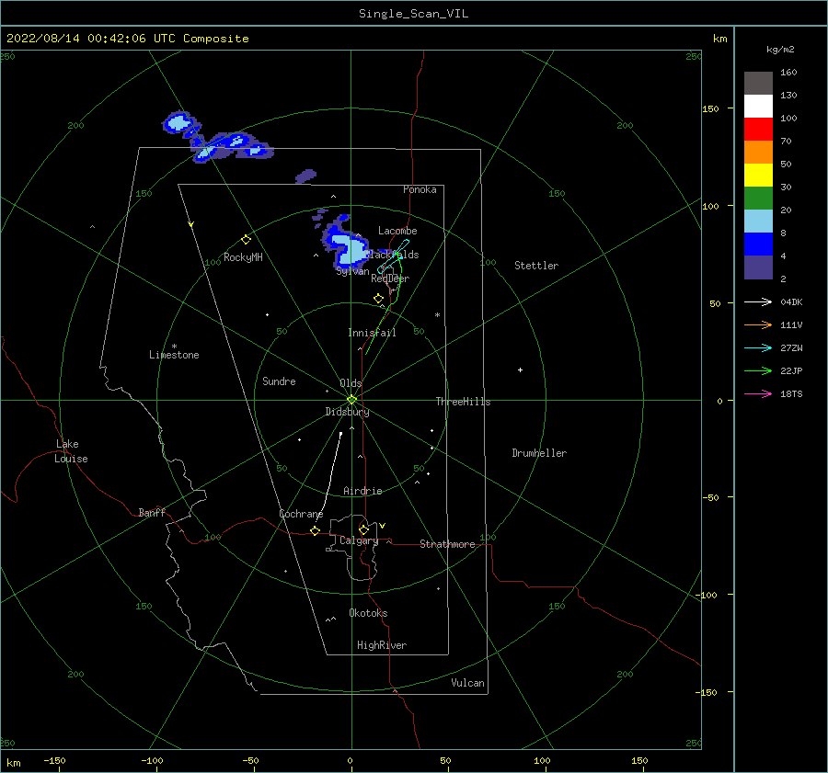Screen dimensions: 828x773
Task: Click the asterisk marker above Limestone
Action: [174, 347]
